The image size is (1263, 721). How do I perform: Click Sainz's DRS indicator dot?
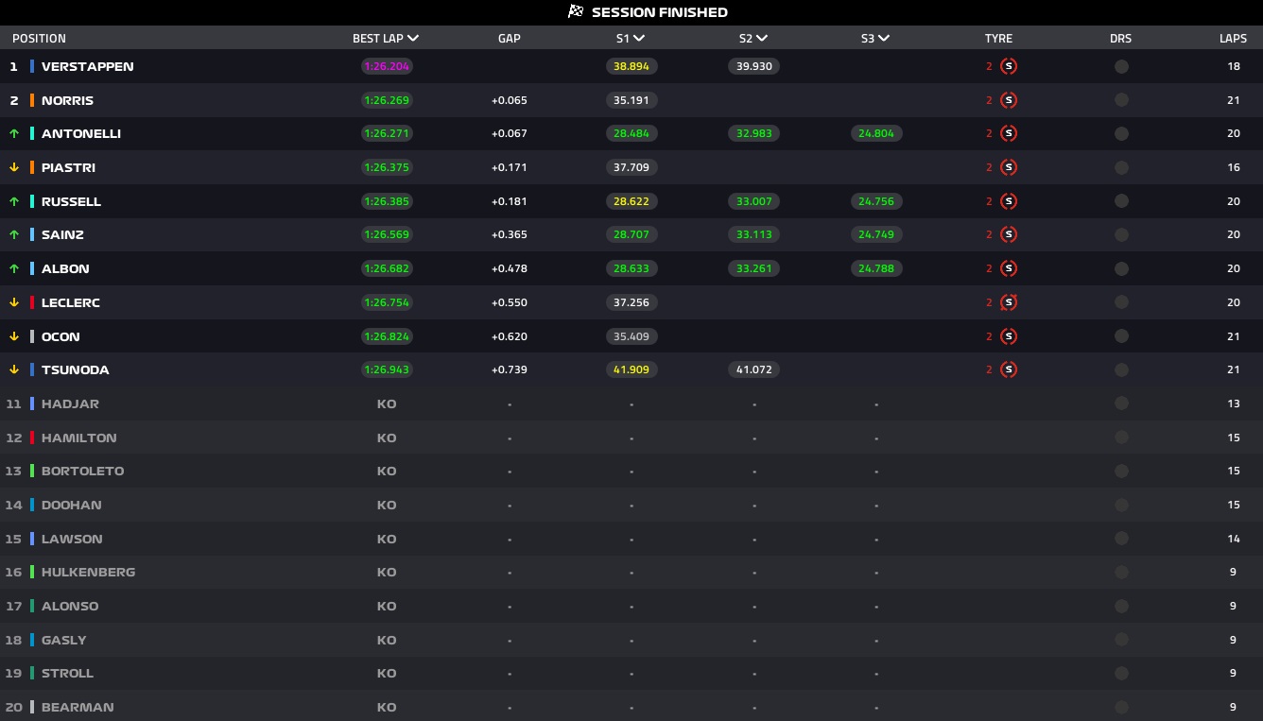coord(1121,234)
